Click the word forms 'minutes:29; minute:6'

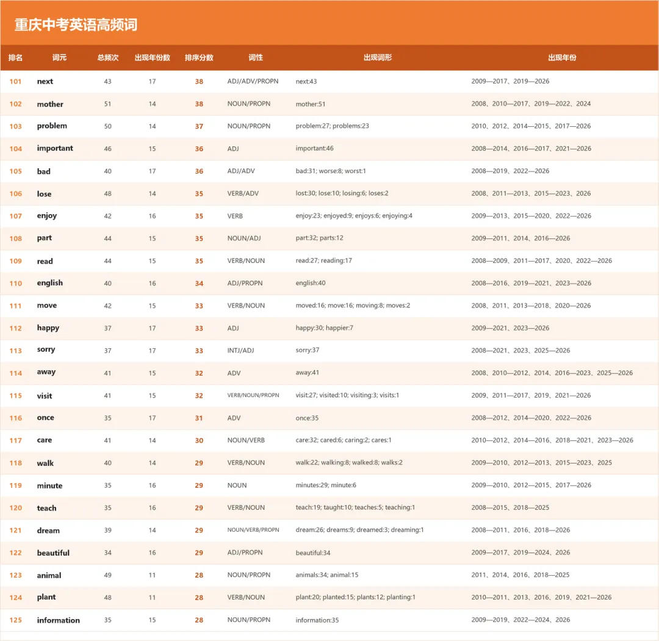tap(326, 485)
